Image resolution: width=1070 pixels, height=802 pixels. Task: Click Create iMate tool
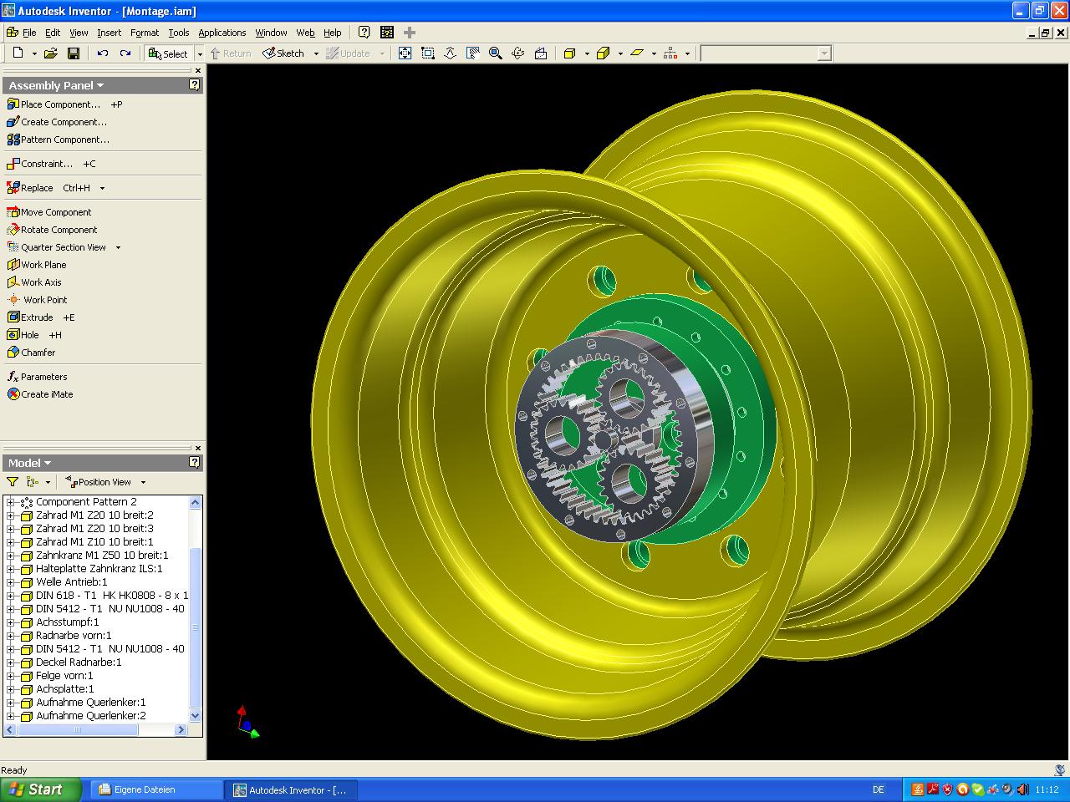40,394
